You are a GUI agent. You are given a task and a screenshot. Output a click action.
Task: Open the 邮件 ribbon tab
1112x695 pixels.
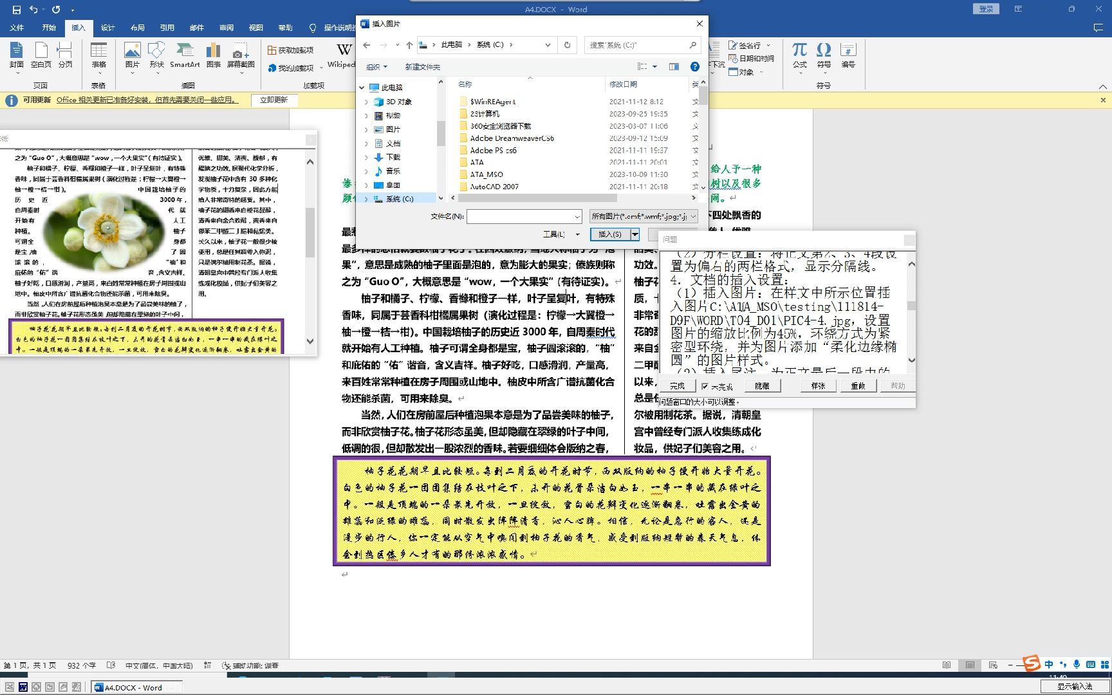pyautogui.click(x=196, y=28)
